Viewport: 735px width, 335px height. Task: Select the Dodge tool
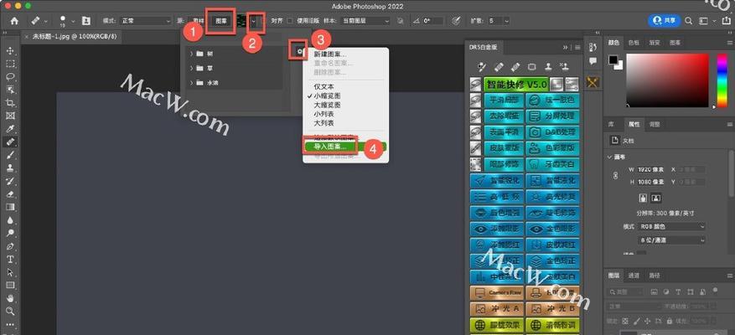[x=10, y=233]
